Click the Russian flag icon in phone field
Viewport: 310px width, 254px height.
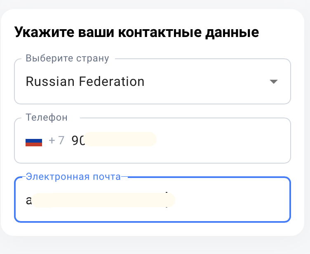click(x=34, y=142)
